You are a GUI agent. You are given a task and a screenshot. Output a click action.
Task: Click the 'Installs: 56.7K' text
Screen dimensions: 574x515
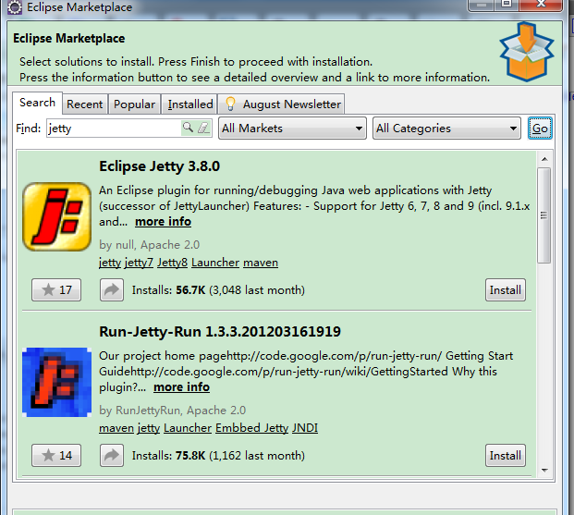pos(169,290)
